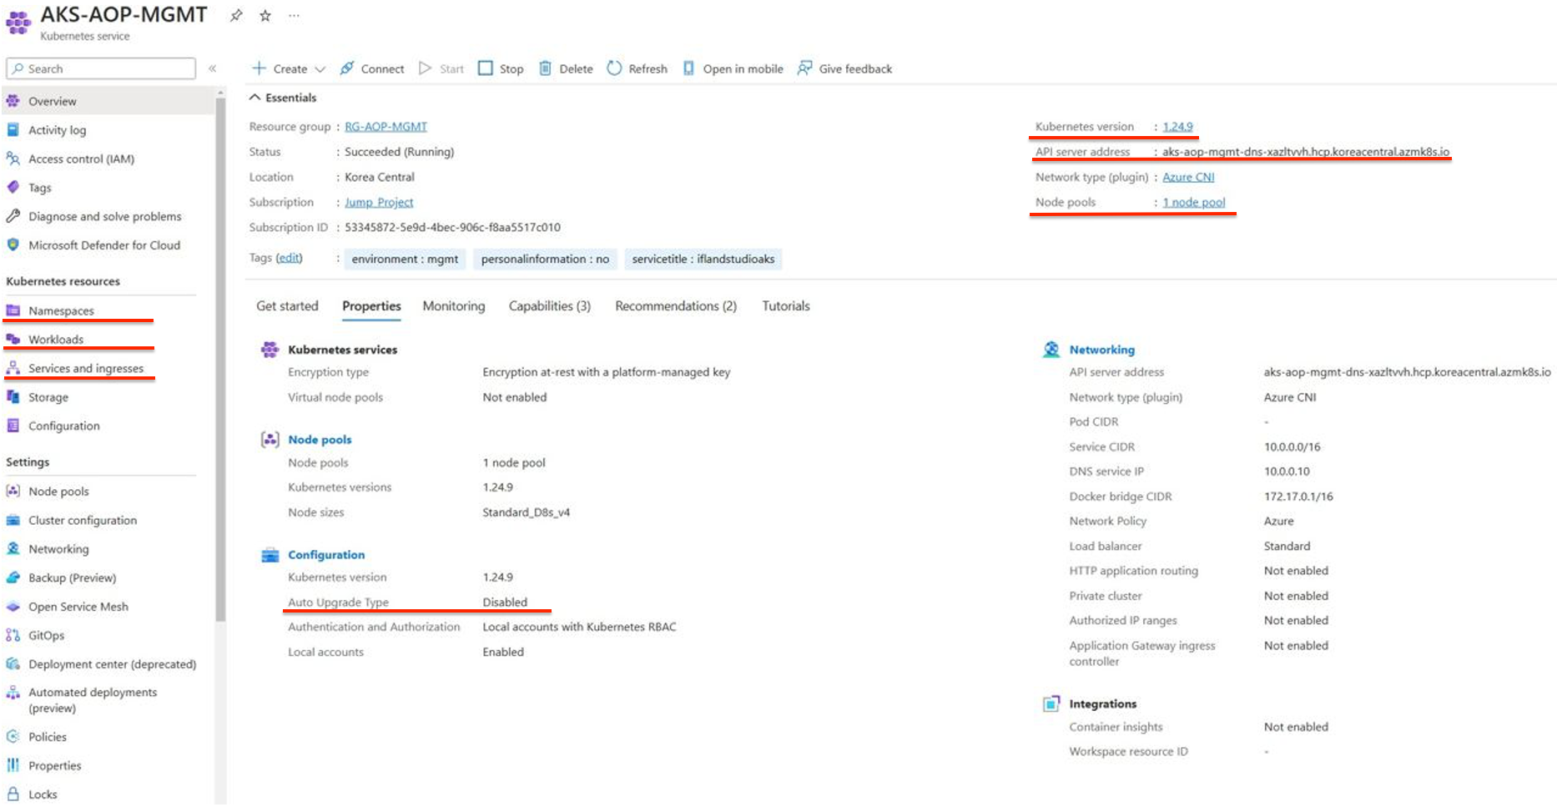Select the subscription ID value text
The image size is (1557, 807).
(x=452, y=227)
